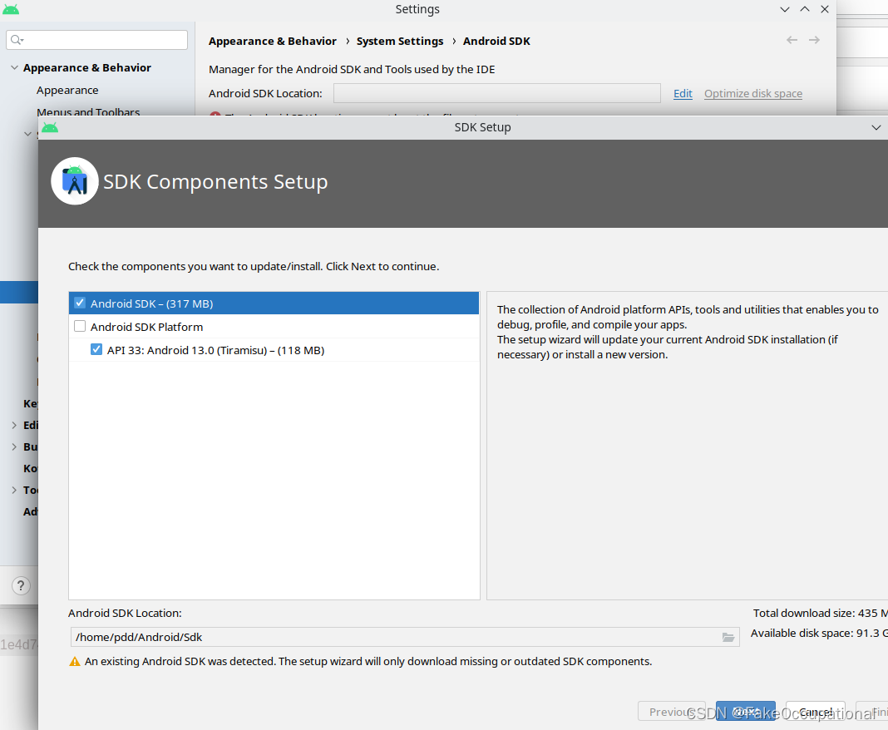This screenshot has height=730, width=888.
Task: Open folder browser for SDK location path
Action: point(728,637)
